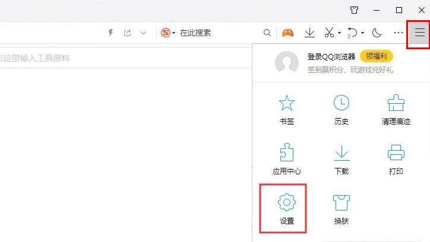Click the magnifier search icon
This screenshot has height=242, width=430.
tap(267, 33)
